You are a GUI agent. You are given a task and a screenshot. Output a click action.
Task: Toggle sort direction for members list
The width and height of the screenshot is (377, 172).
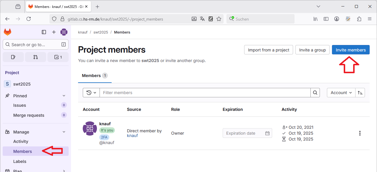360,93
